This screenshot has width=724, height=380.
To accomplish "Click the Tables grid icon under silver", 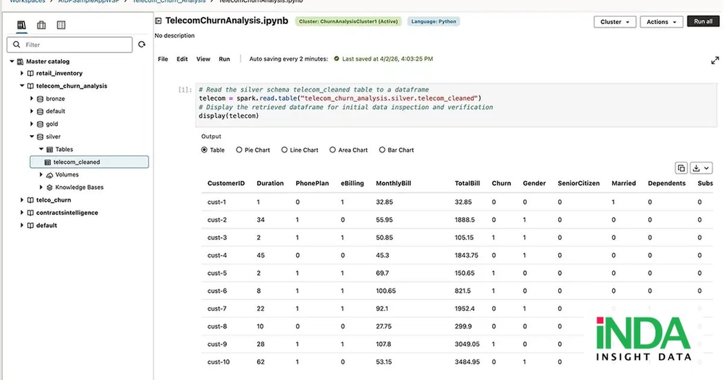I will pyautogui.click(x=50, y=150).
